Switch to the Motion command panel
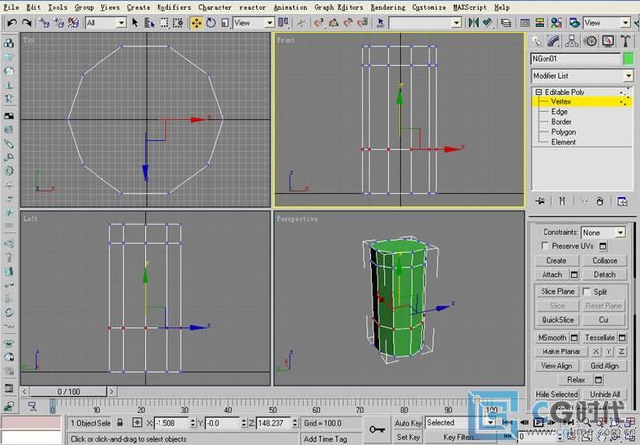640x445 pixels. tap(590, 41)
